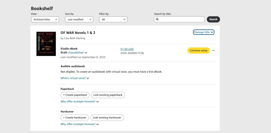This screenshot has width=271, height=133.
Task: Open the $1.99 USD price link
Action: tap(127, 49)
